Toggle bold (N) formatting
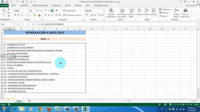 click(x=15, y=15)
